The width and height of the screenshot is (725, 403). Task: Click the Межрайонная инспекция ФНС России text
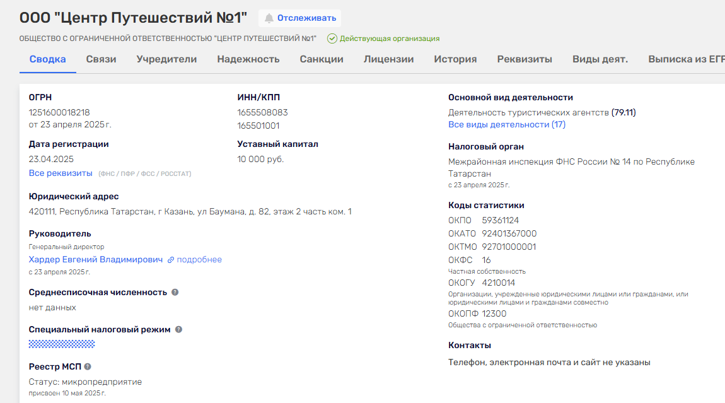tap(572, 168)
